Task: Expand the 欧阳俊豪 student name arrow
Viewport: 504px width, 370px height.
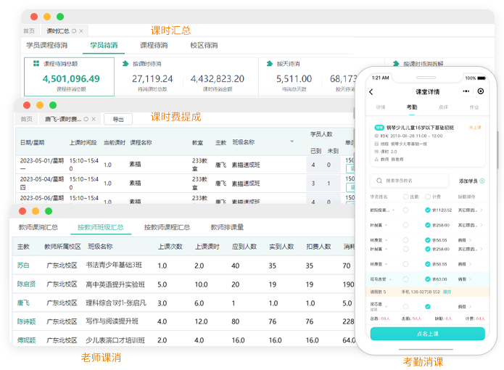Action: [x=394, y=210]
